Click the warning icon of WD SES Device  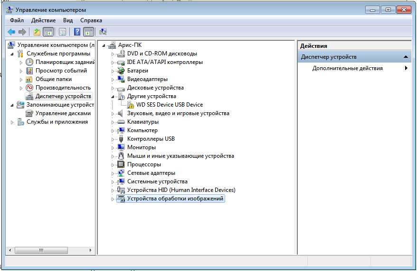tap(130, 105)
